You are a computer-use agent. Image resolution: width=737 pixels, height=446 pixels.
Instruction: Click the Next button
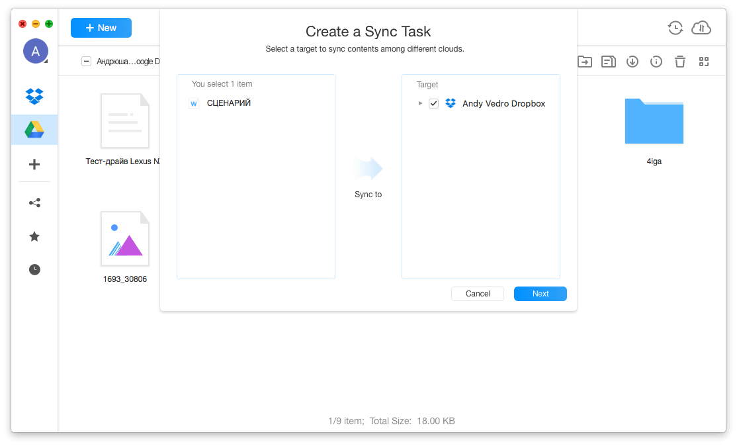point(540,294)
